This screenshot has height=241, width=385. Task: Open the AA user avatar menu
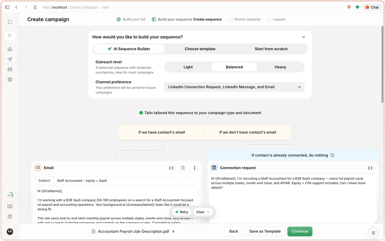(x=10, y=231)
